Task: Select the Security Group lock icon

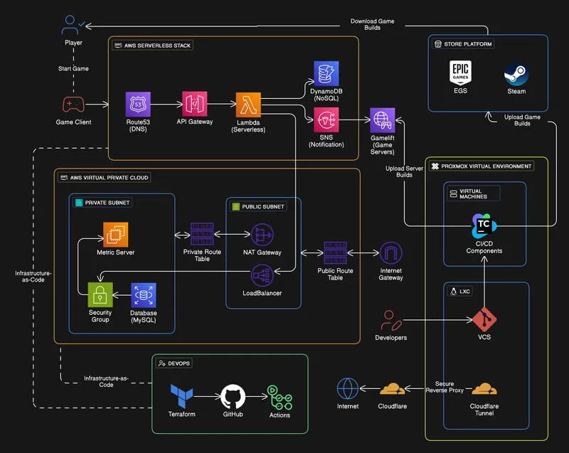Action: coord(100,295)
